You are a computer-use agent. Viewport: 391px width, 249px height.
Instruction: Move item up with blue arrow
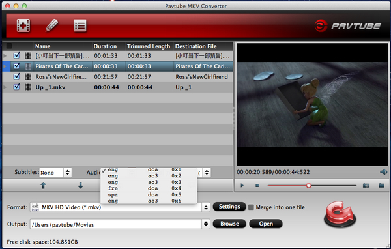[x=44, y=185]
